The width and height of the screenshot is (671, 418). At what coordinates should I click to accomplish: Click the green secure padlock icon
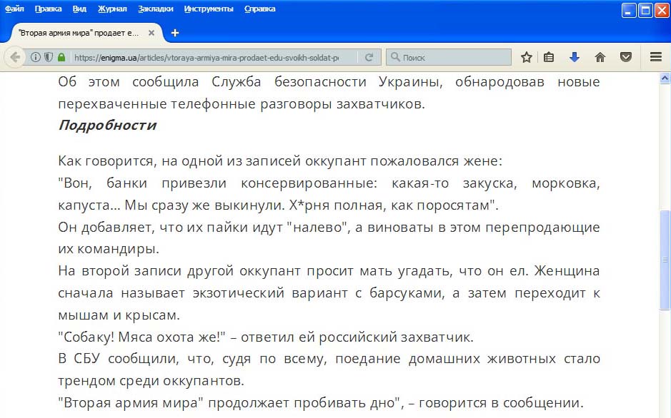tap(61, 57)
